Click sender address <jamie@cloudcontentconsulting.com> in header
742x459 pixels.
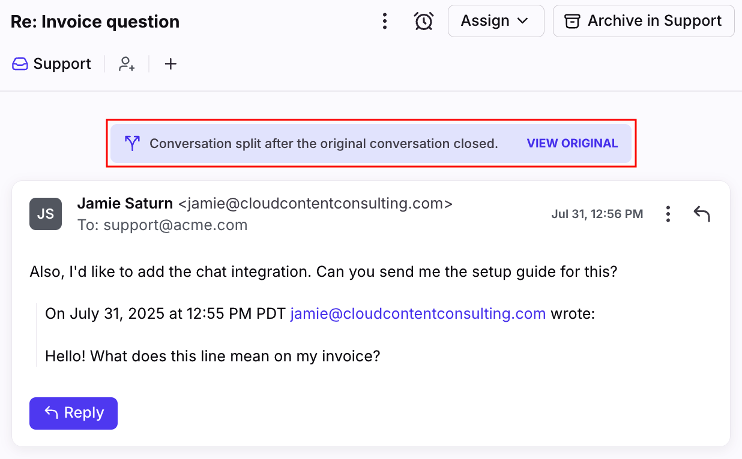(x=315, y=204)
